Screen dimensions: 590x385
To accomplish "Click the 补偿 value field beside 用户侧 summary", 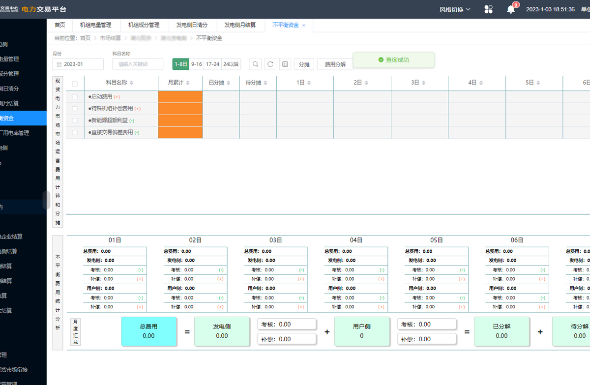I will 426,339.
